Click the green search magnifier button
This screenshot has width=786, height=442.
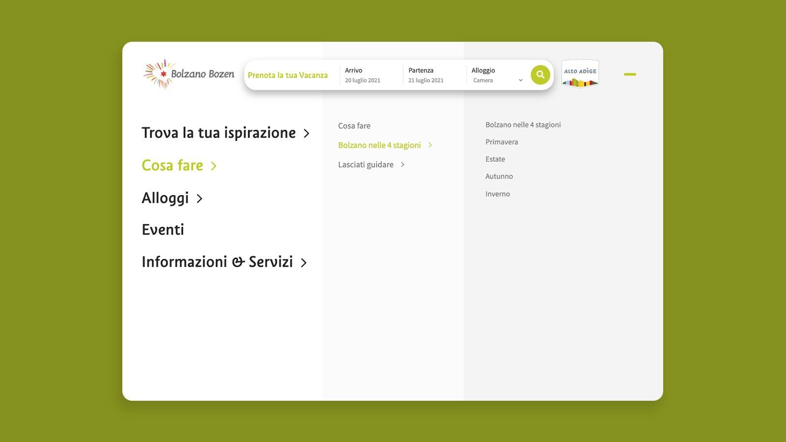click(x=540, y=75)
